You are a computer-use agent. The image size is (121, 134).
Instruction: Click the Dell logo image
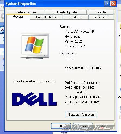(x=34, y=99)
